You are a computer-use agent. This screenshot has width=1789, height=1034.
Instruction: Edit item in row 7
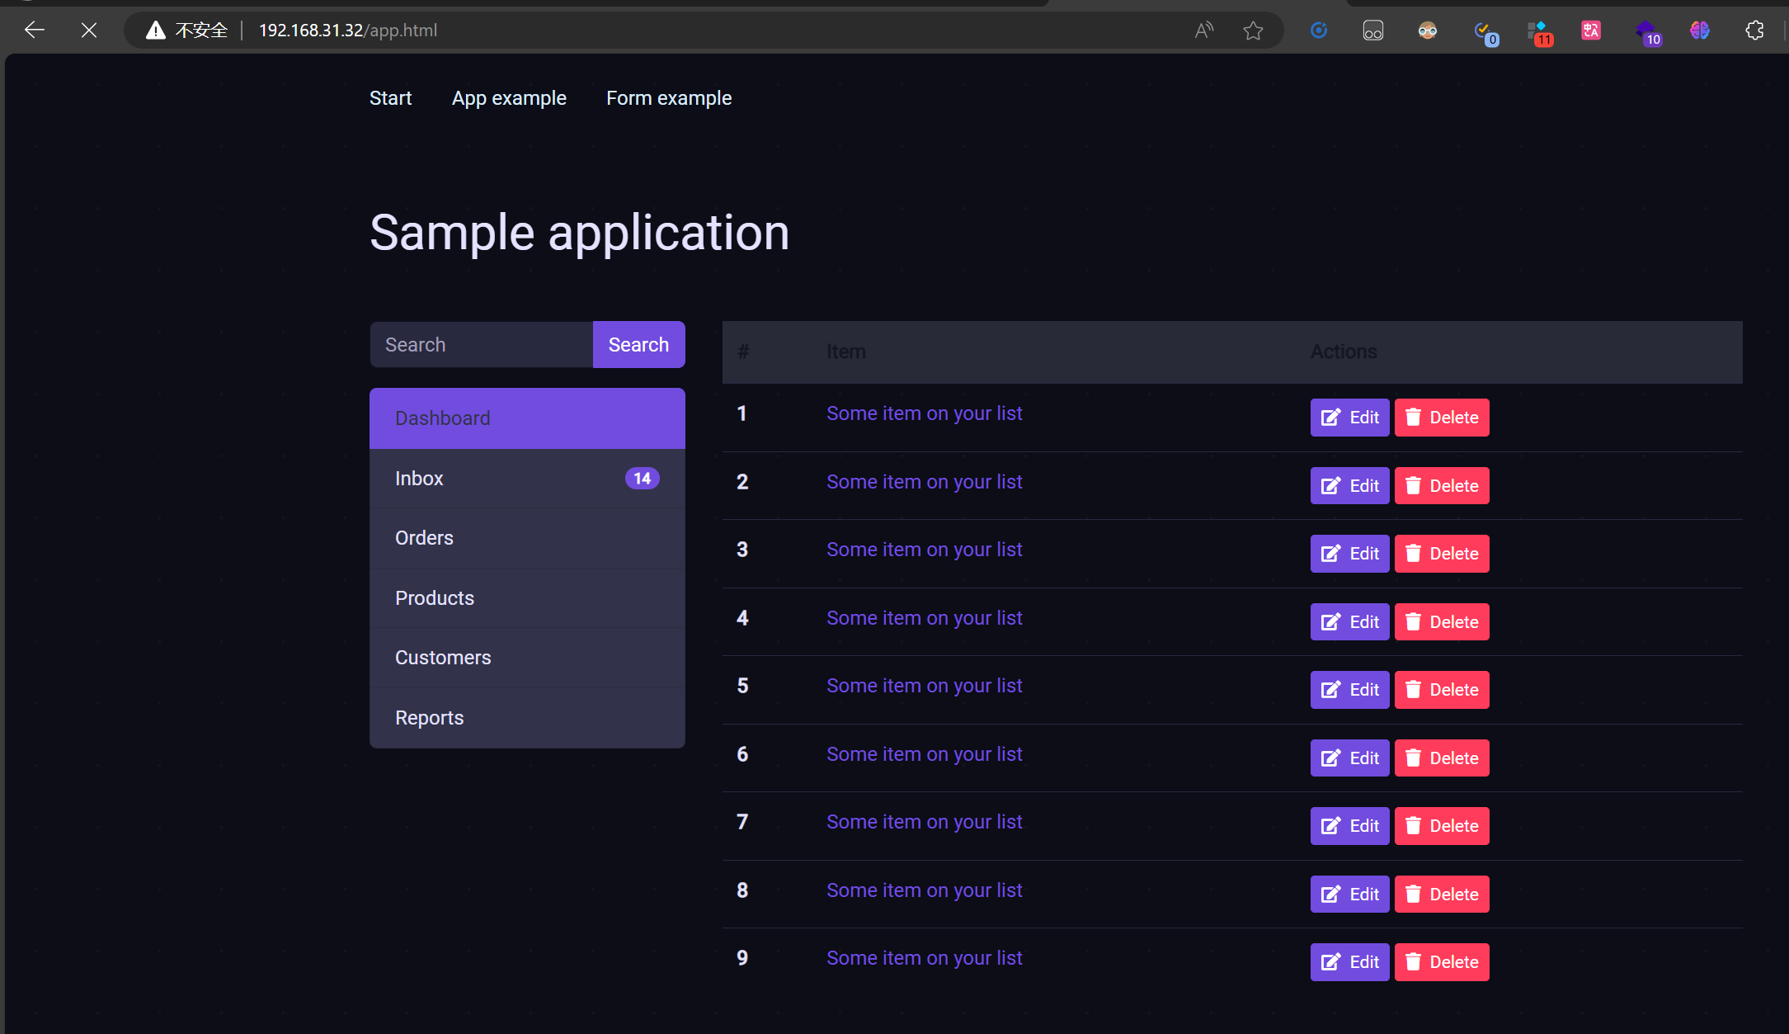click(1349, 826)
